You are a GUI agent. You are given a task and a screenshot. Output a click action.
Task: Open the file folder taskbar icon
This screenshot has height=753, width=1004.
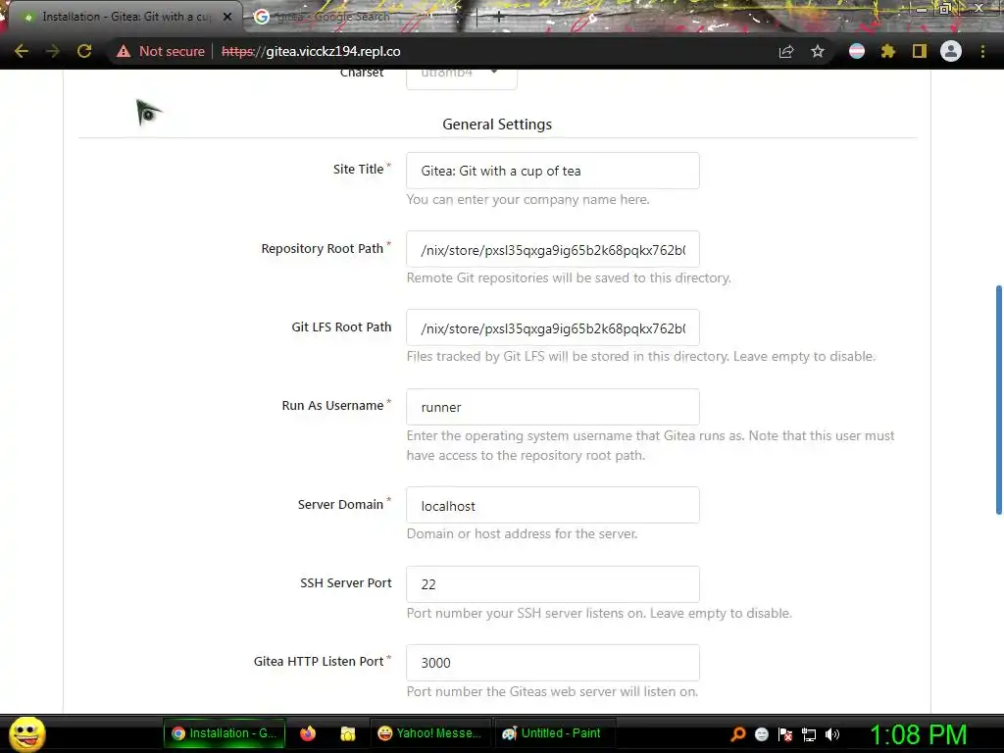[348, 733]
